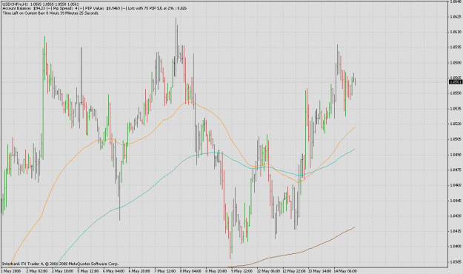Click the 1.0505 price axis label
Viewport: 463px width, 274px height.
[455, 139]
